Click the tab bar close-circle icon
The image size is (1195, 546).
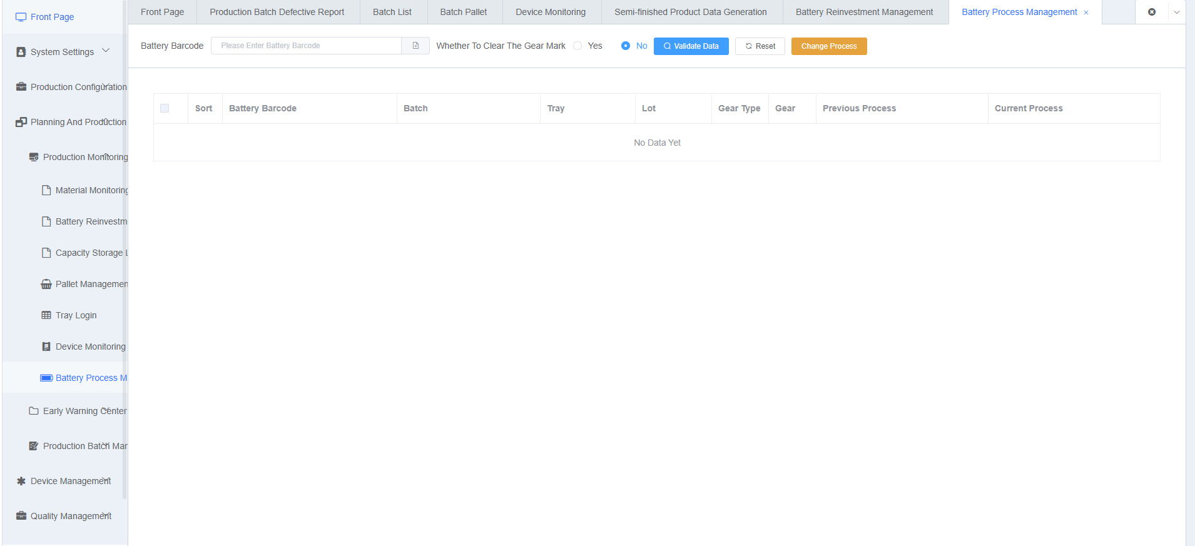tap(1152, 12)
